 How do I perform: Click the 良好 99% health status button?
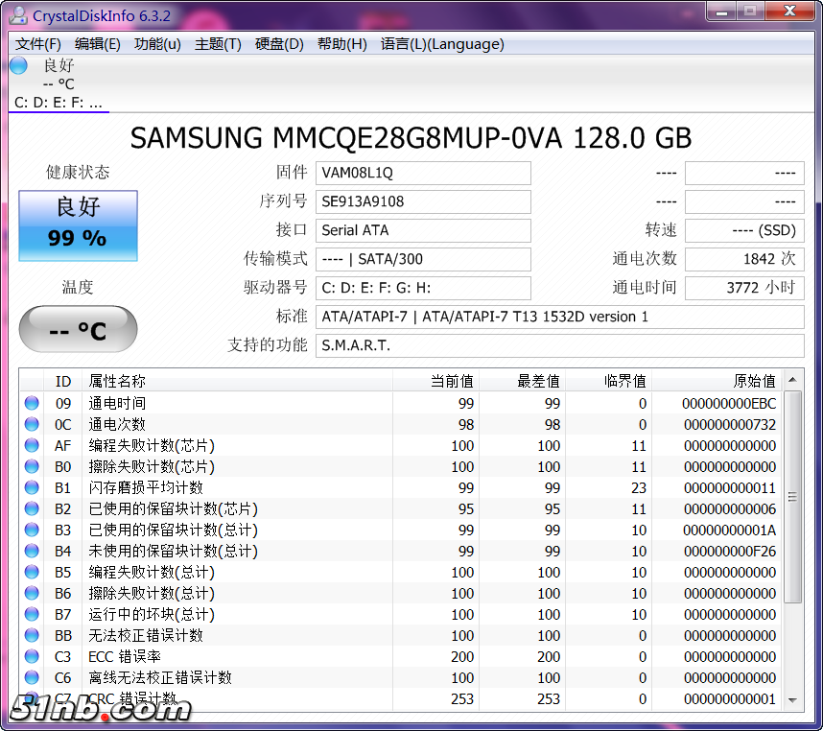pos(79,225)
